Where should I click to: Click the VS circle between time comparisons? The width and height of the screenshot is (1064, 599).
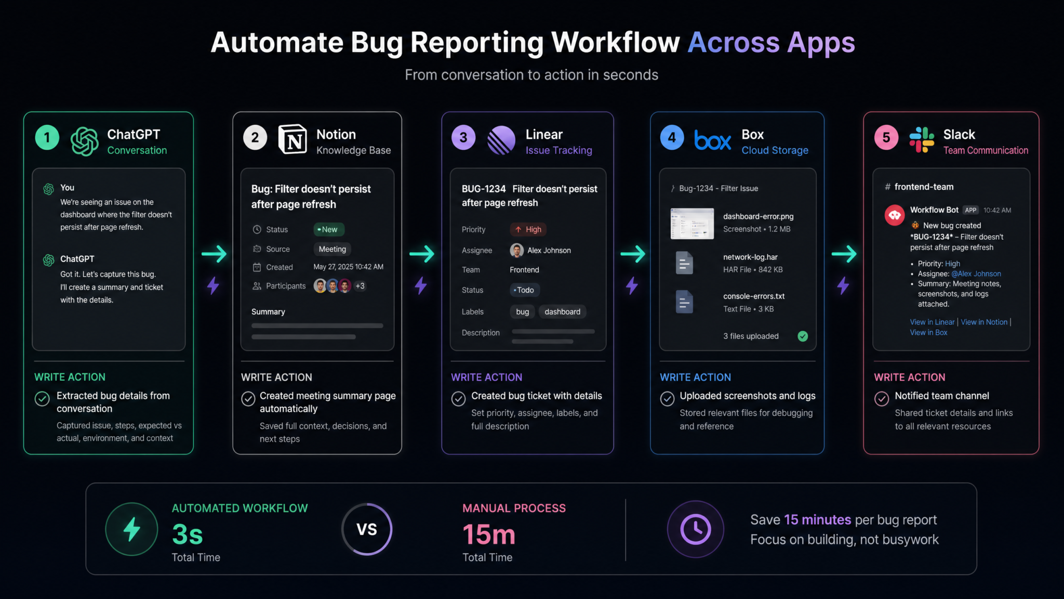pyautogui.click(x=367, y=529)
